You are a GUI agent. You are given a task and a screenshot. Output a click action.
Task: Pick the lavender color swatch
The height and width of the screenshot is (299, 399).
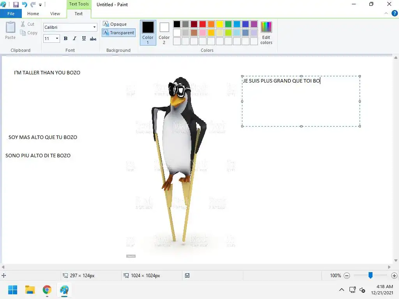(x=254, y=33)
